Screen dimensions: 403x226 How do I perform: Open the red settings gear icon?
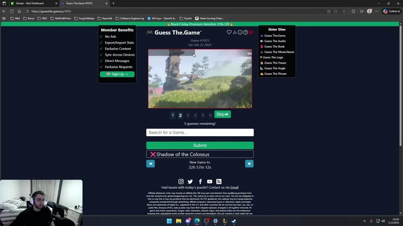pyautogui.click(x=251, y=32)
